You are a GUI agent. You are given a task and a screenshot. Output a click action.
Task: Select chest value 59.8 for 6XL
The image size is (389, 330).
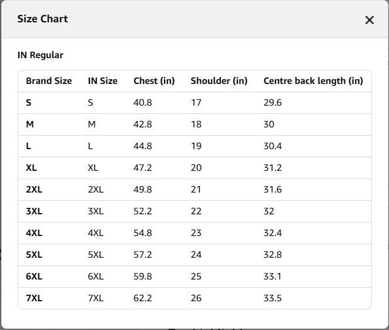coord(143,277)
